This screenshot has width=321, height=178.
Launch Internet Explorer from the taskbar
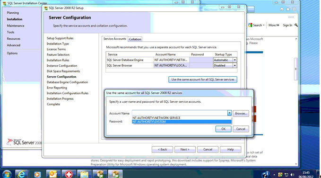[x=21, y=174]
